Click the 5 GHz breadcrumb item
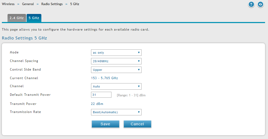Viewport: 268px width, 139px height. click(75, 4)
